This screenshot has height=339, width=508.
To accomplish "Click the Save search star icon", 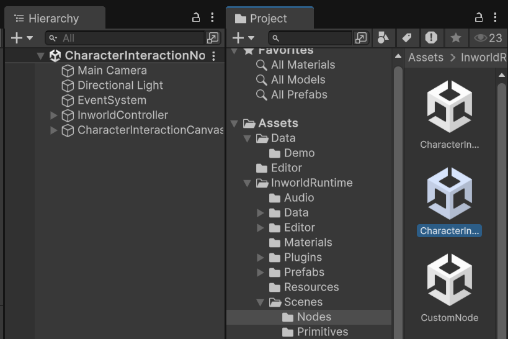I will pos(455,38).
